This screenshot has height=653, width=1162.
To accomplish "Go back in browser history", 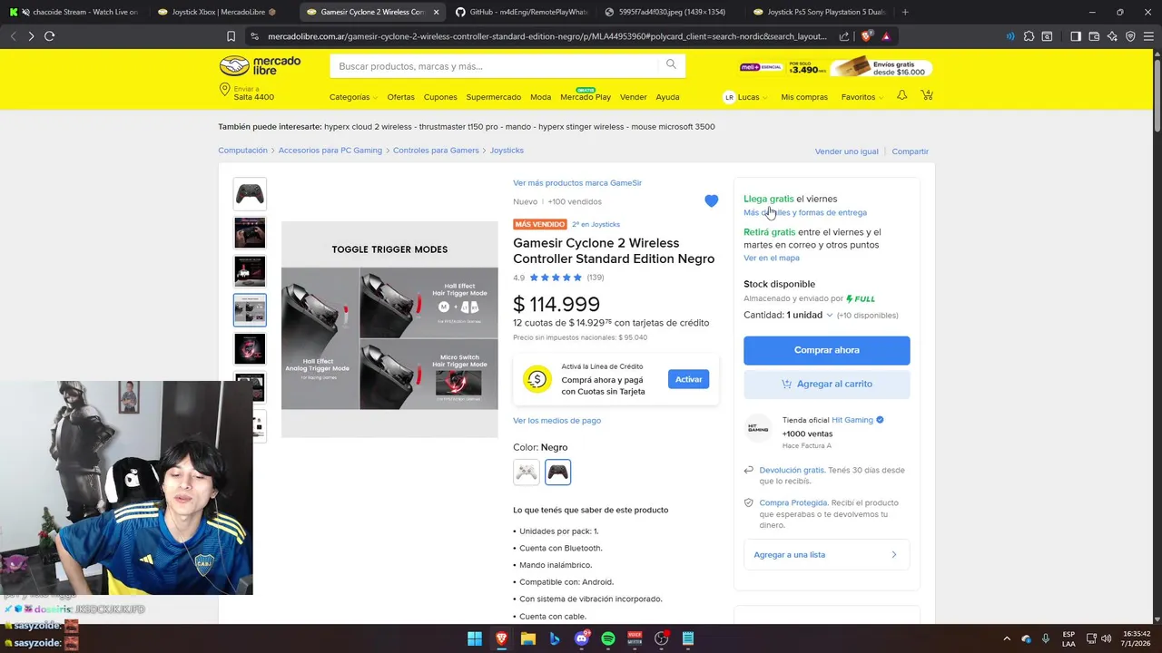I will pyautogui.click(x=13, y=36).
